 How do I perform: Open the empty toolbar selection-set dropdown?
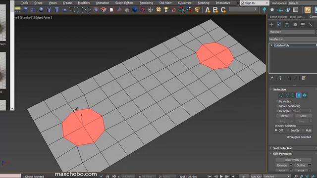243,9
